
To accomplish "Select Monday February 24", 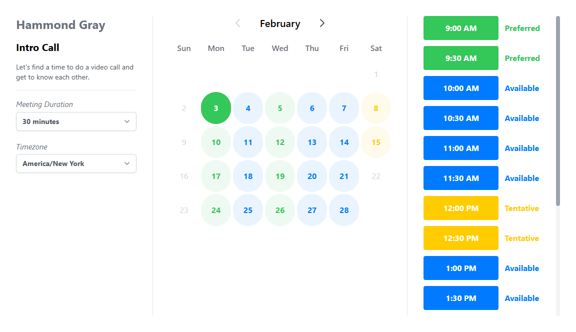I will click(216, 210).
